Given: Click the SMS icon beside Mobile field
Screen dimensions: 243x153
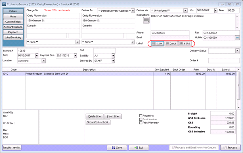Looking at the screenshot, I should [x=237, y=38].
